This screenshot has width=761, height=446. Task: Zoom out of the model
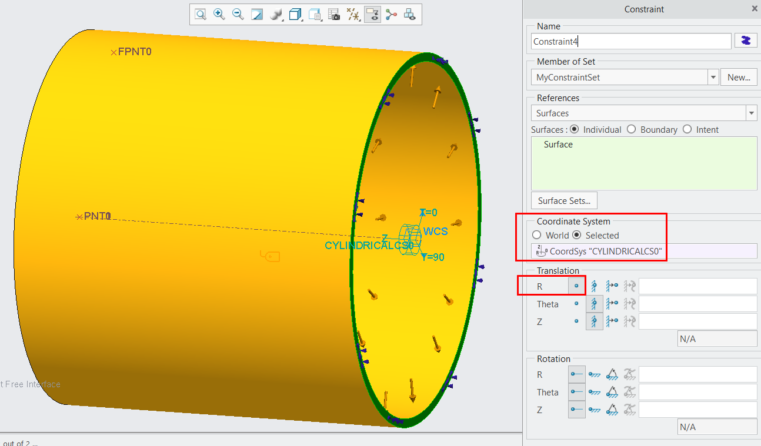(x=238, y=14)
